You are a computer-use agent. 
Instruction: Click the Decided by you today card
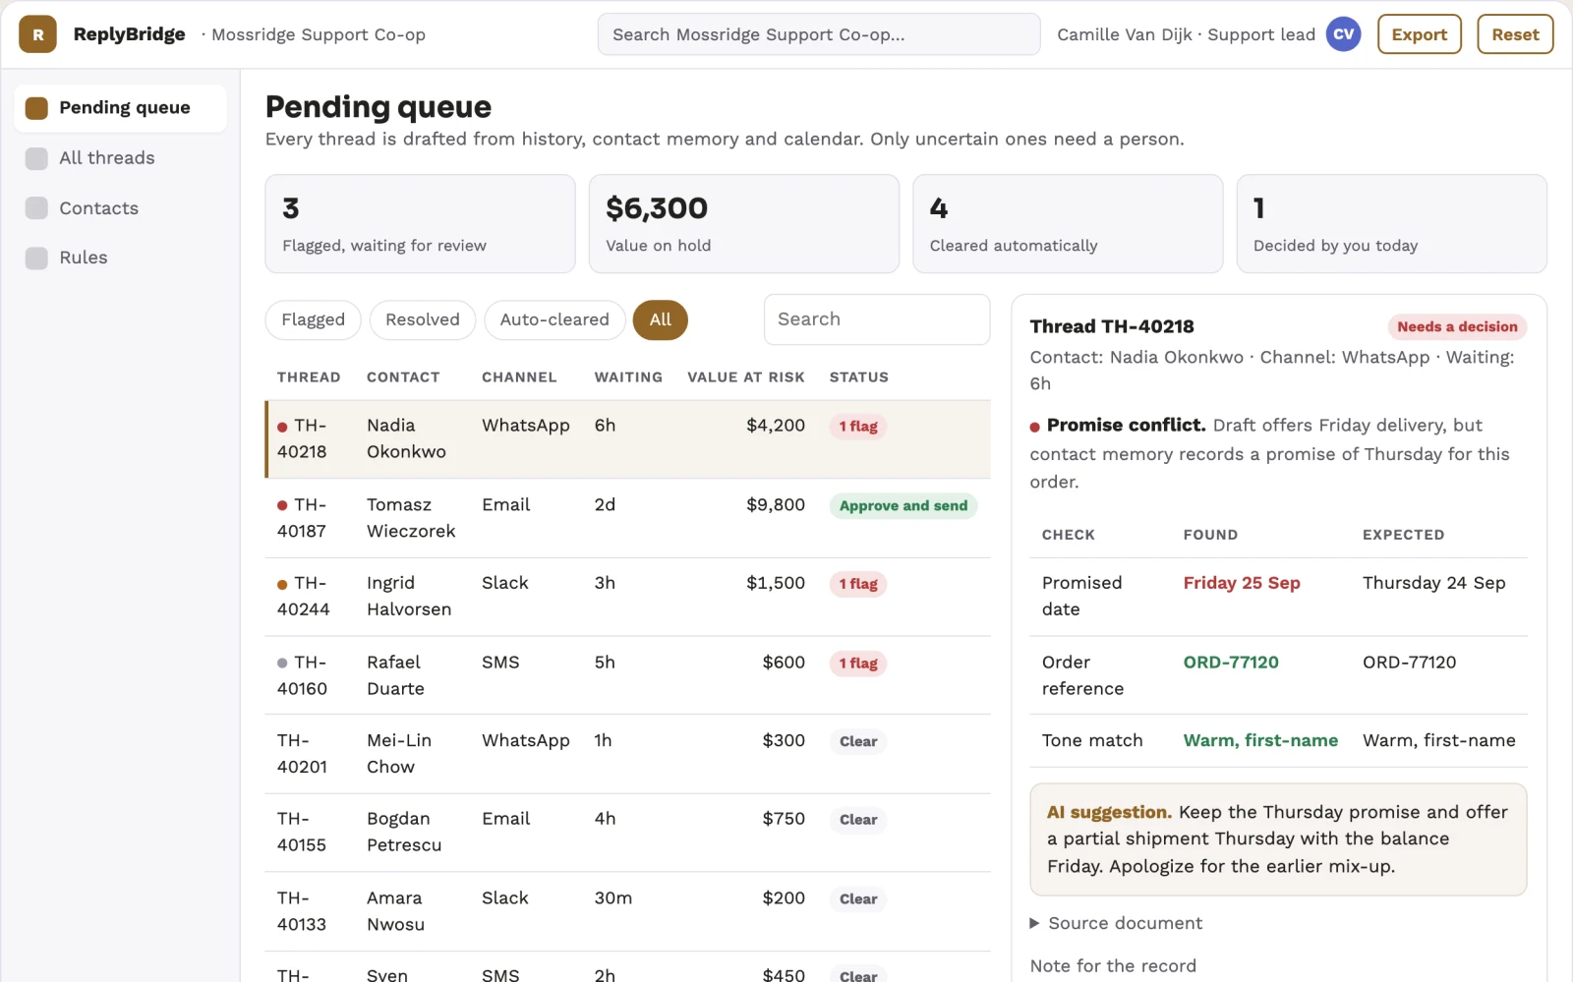click(1391, 224)
